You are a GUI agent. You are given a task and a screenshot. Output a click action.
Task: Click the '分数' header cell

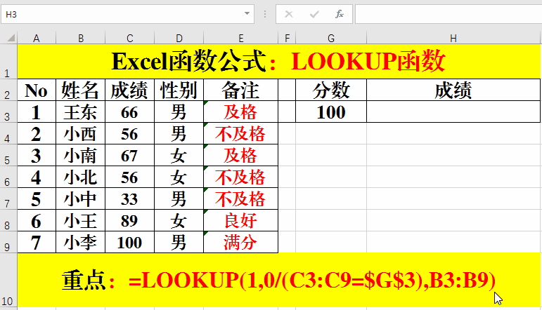[x=331, y=90]
